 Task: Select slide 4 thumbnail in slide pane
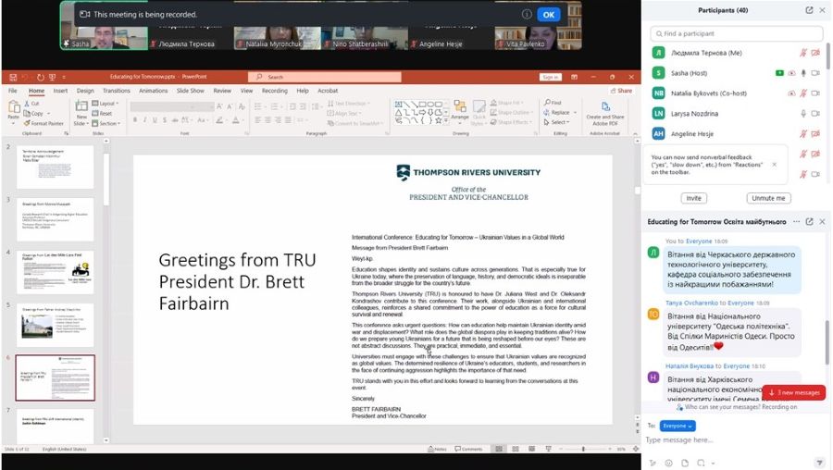pos(56,272)
